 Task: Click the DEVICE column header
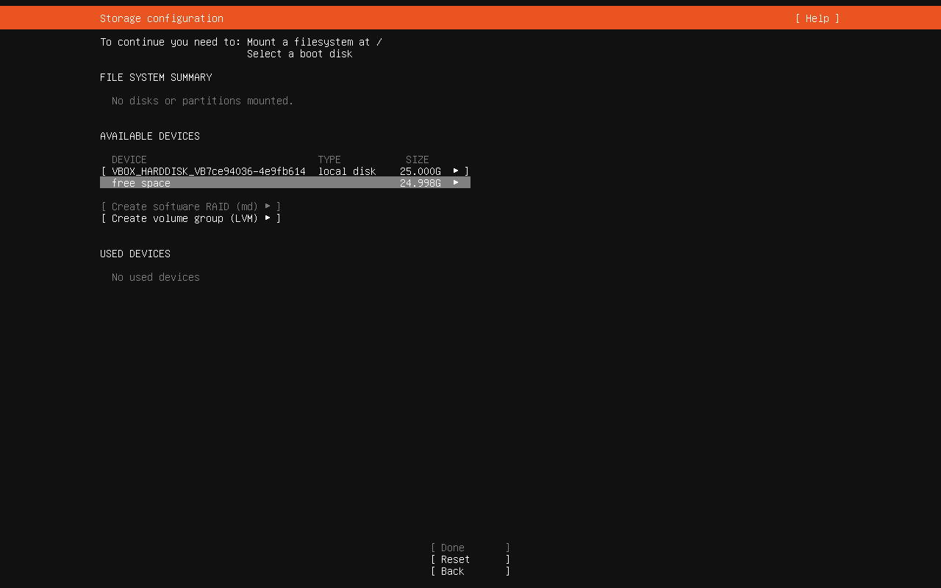coord(129,159)
